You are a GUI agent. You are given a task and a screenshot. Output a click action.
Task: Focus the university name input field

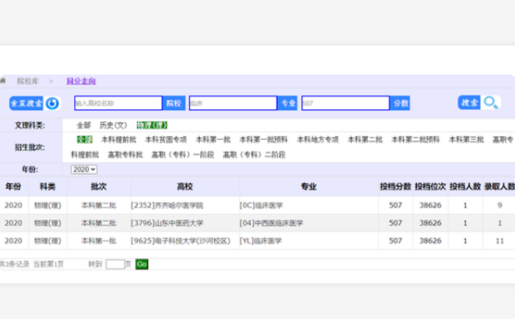[118, 104]
